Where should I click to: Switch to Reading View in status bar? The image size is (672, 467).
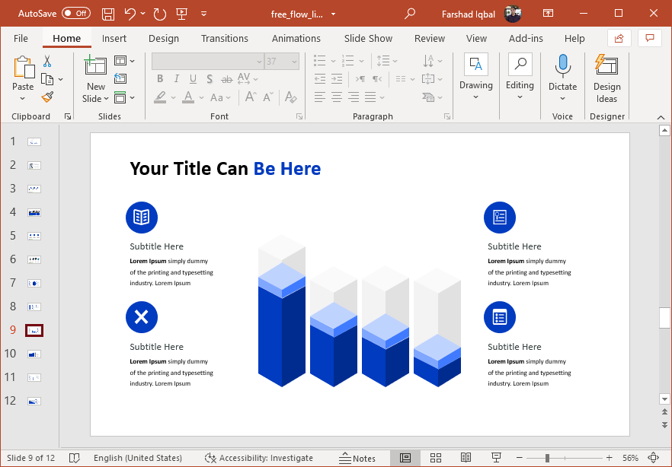click(466, 458)
